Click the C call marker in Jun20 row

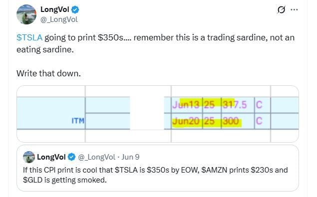coord(259,121)
